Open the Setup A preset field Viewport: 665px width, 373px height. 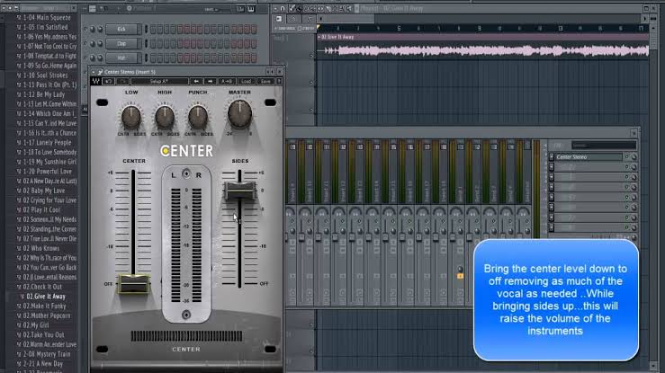pos(159,81)
